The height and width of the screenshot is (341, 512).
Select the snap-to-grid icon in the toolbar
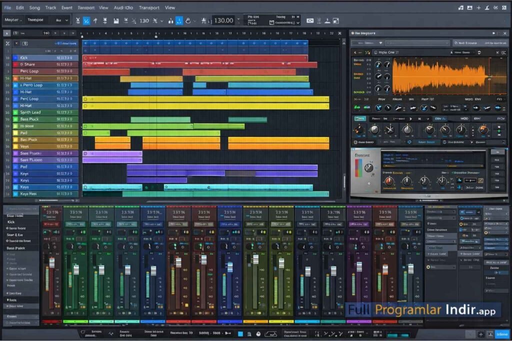pos(86,20)
